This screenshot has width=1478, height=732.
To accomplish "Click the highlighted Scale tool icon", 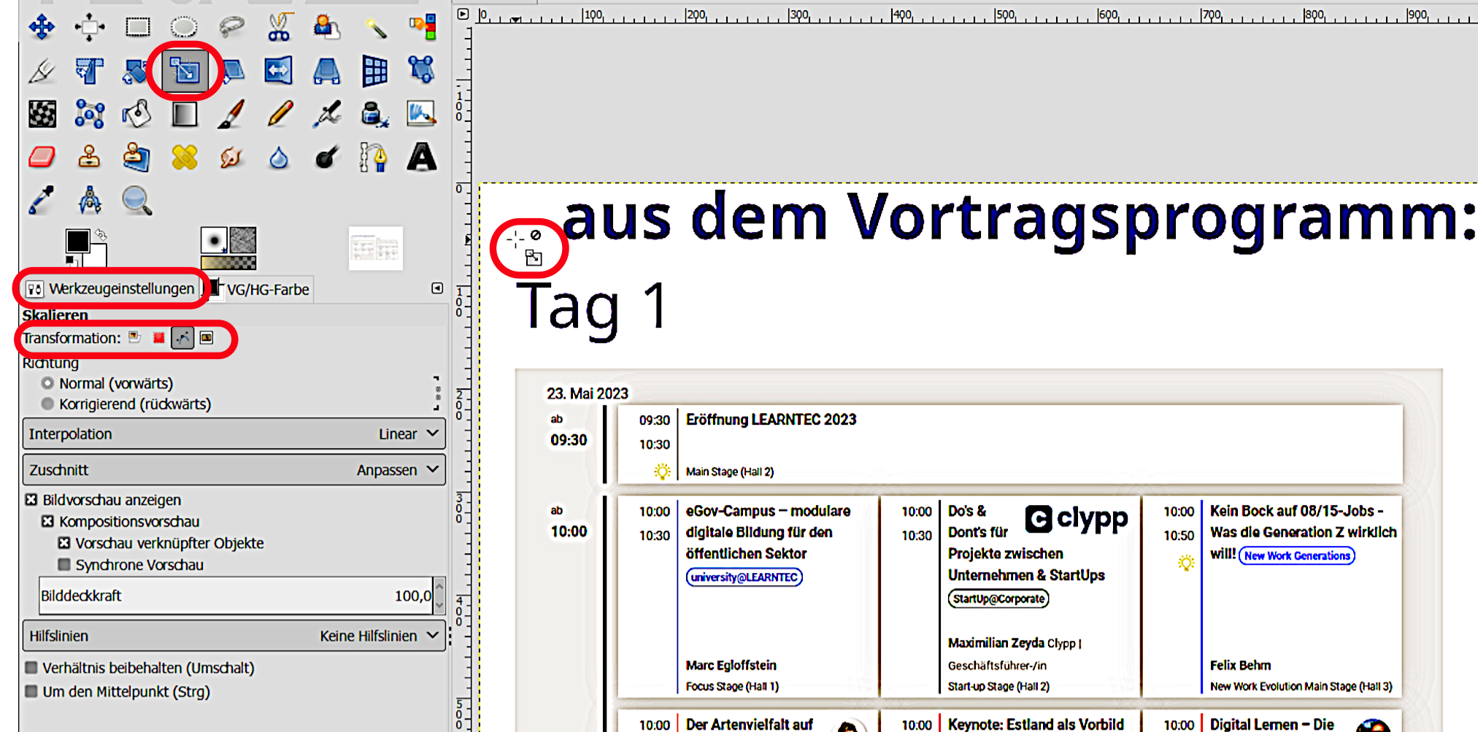I will point(185,71).
